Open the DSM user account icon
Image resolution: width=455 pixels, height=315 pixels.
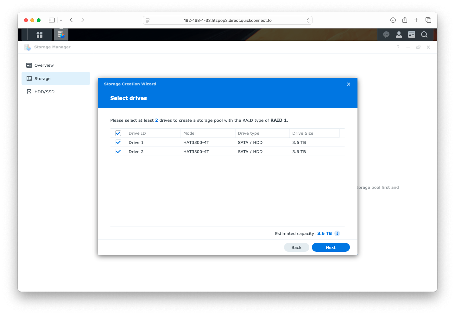399,34
